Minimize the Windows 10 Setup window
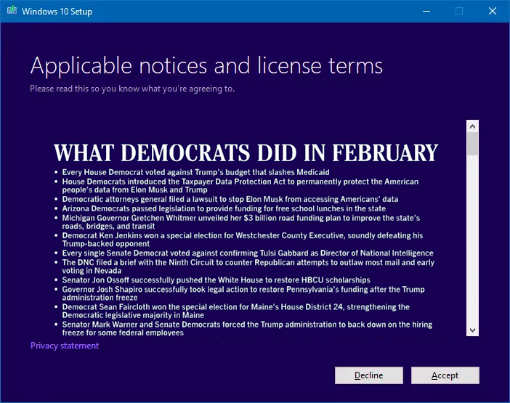Image resolution: width=510 pixels, height=403 pixels. [426, 11]
